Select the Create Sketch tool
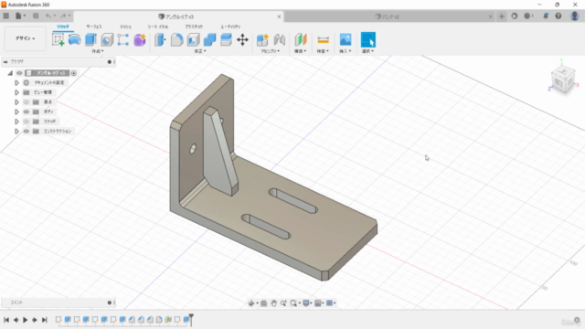The height and width of the screenshot is (329, 585). click(x=58, y=39)
